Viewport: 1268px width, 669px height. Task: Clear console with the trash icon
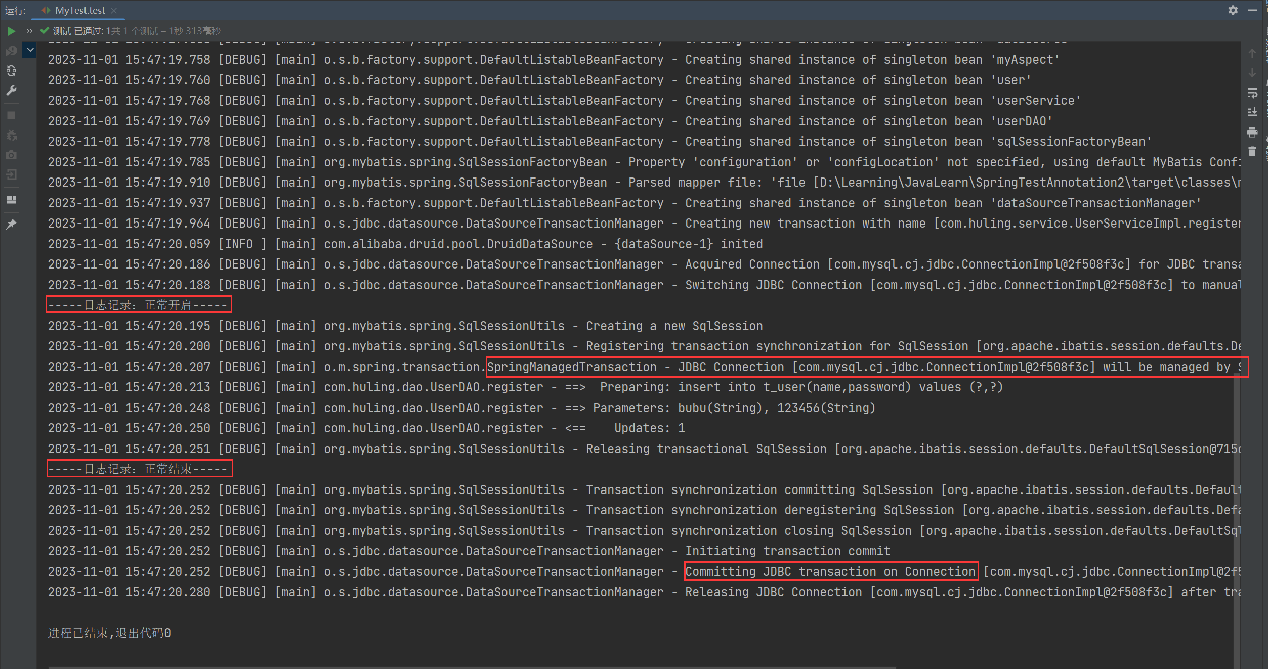coord(1252,152)
